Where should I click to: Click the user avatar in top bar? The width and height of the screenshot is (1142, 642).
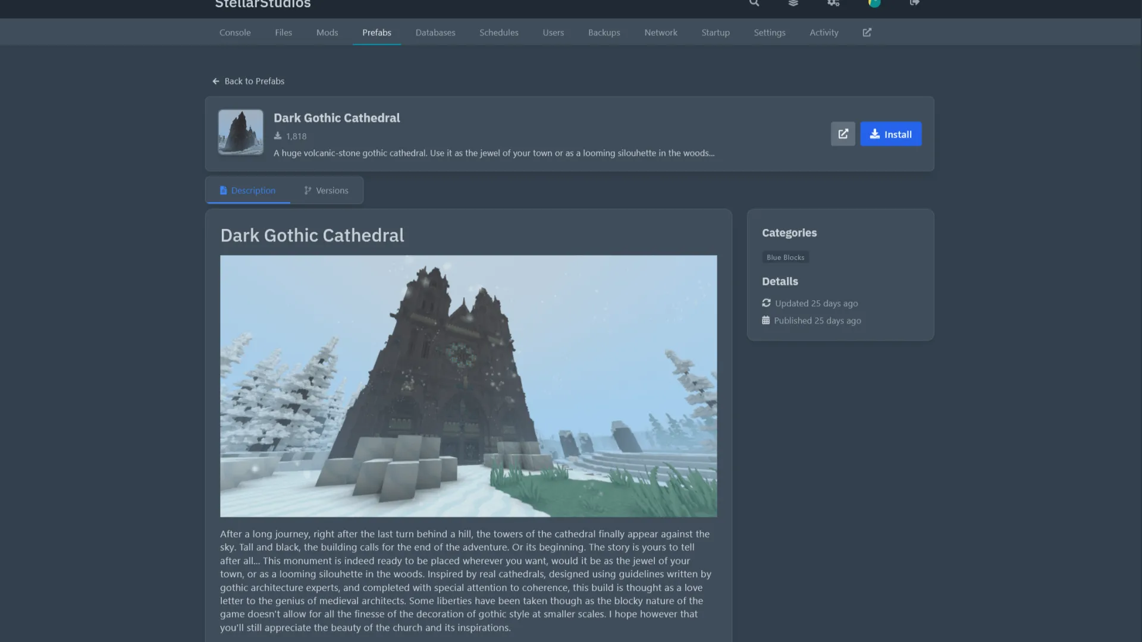[874, 3]
